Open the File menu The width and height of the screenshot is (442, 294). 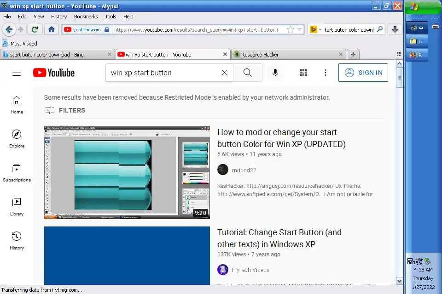coord(7,17)
